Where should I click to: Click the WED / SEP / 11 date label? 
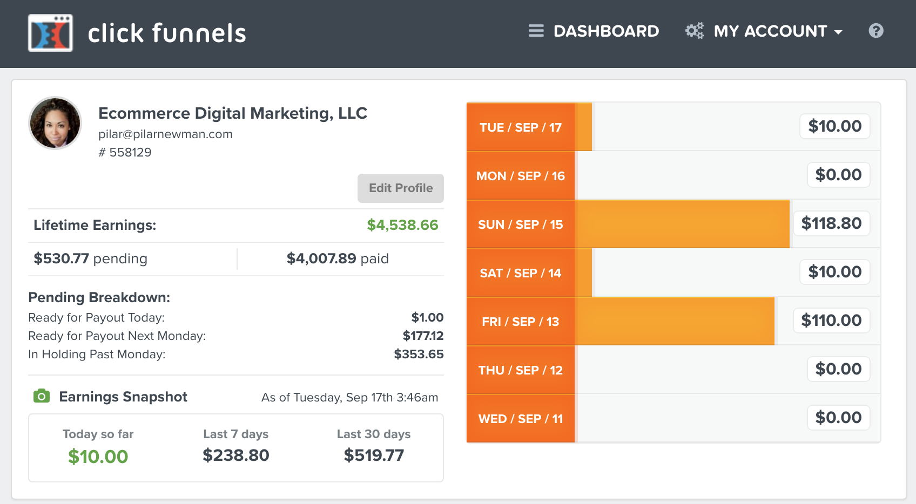click(x=521, y=419)
